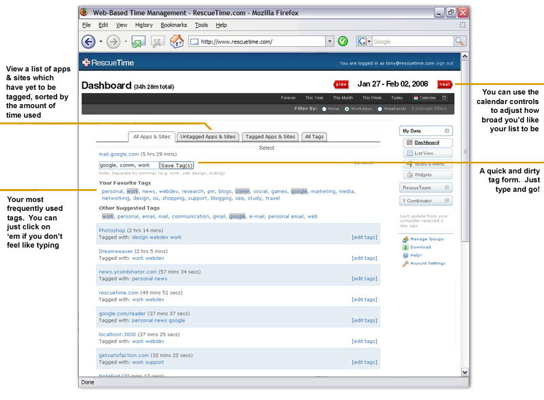Select the None filter radio button
544x400 pixels.
(x=324, y=109)
